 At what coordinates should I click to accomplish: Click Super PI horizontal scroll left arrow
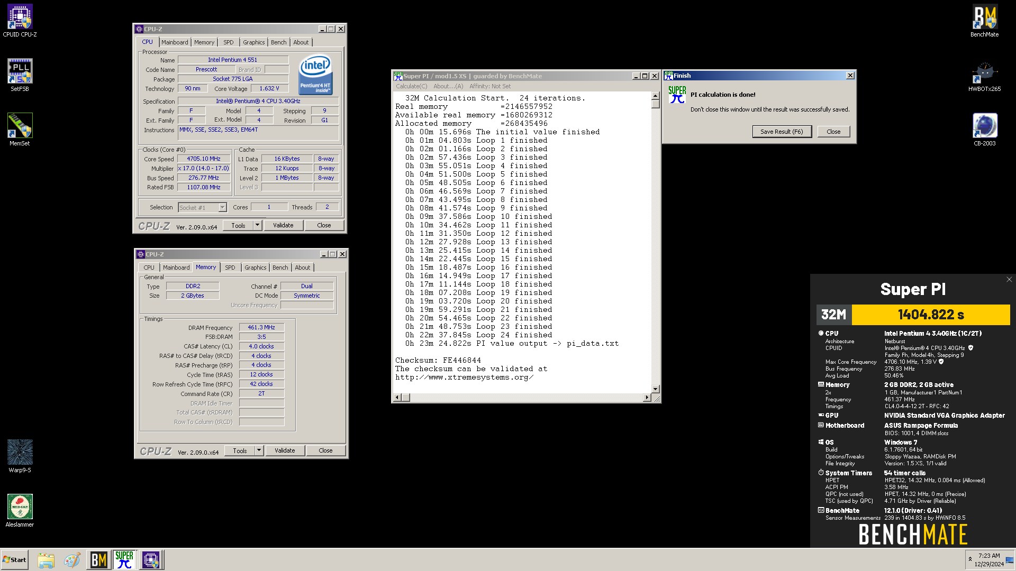397,397
